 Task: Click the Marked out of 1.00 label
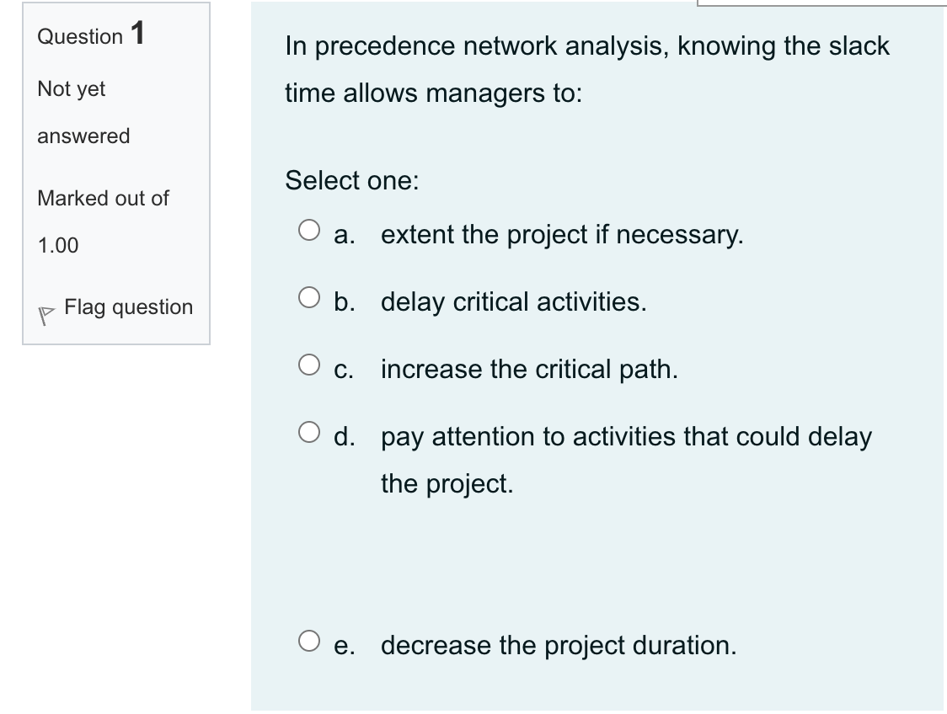tap(101, 221)
